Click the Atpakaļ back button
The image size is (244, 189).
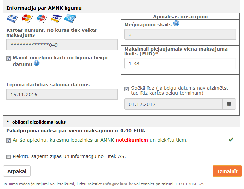pos(17,171)
